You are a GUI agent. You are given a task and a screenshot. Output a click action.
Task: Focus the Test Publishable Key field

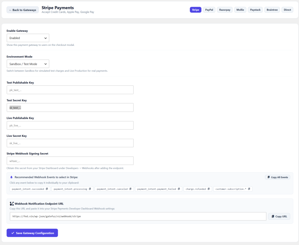pos(70,90)
